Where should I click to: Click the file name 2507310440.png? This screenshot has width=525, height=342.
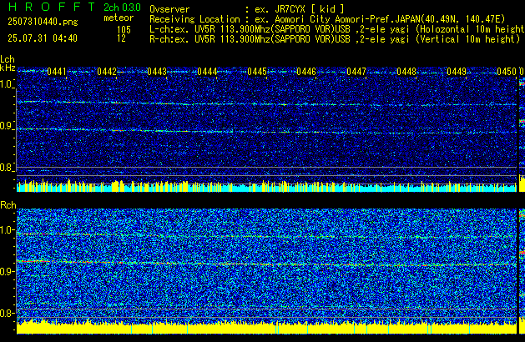pyautogui.click(x=43, y=22)
